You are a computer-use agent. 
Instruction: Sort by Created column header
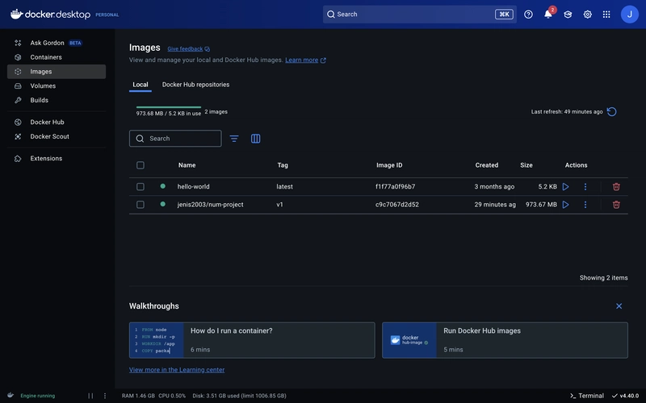pos(487,165)
